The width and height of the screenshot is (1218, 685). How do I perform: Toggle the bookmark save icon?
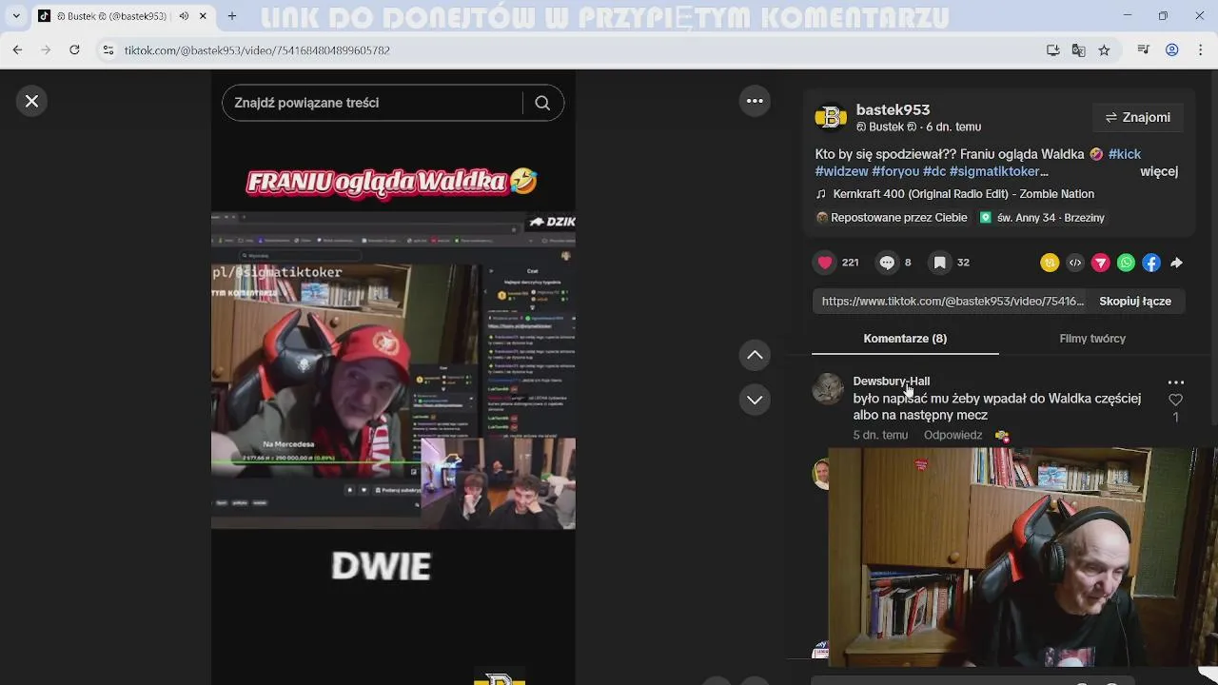(939, 263)
